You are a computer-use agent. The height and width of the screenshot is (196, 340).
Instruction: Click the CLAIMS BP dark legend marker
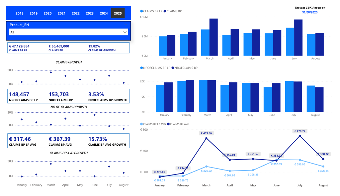tap(164, 11)
